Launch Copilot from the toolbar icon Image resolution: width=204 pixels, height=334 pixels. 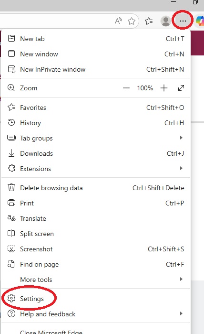(200, 21)
